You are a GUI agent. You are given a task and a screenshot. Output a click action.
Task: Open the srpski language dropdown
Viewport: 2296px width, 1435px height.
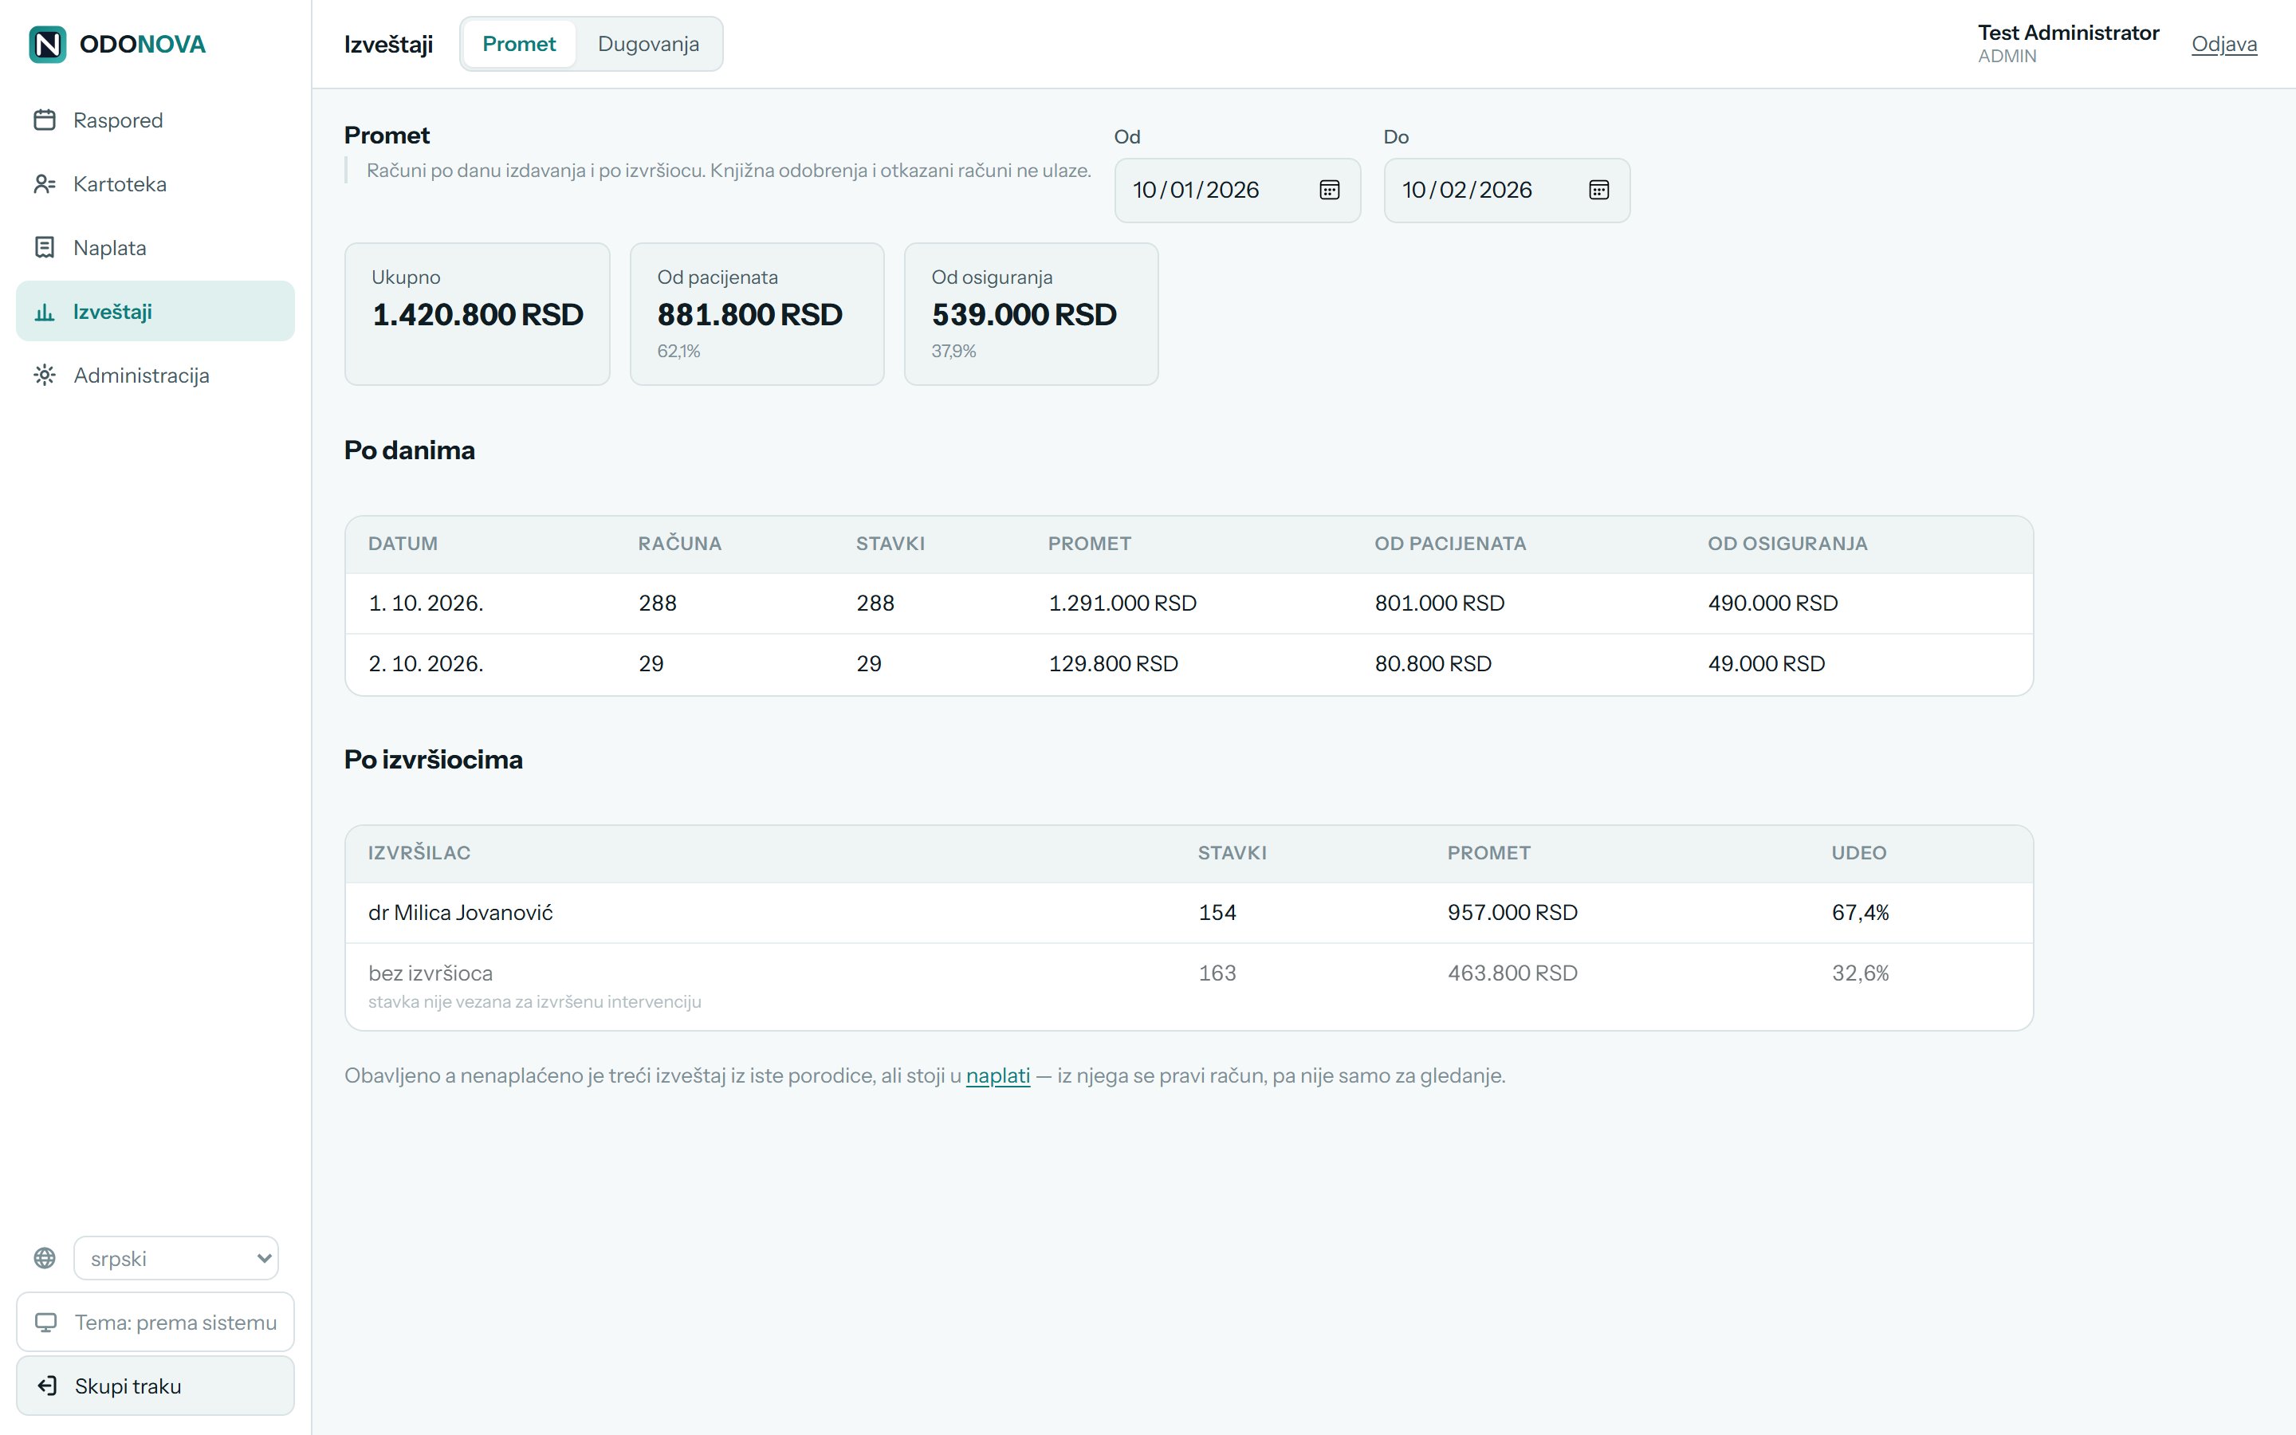(x=176, y=1257)
